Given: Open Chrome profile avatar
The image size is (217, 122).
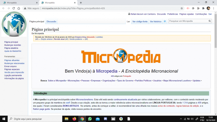Looking at the screenshot, I should tap(208, 8).
